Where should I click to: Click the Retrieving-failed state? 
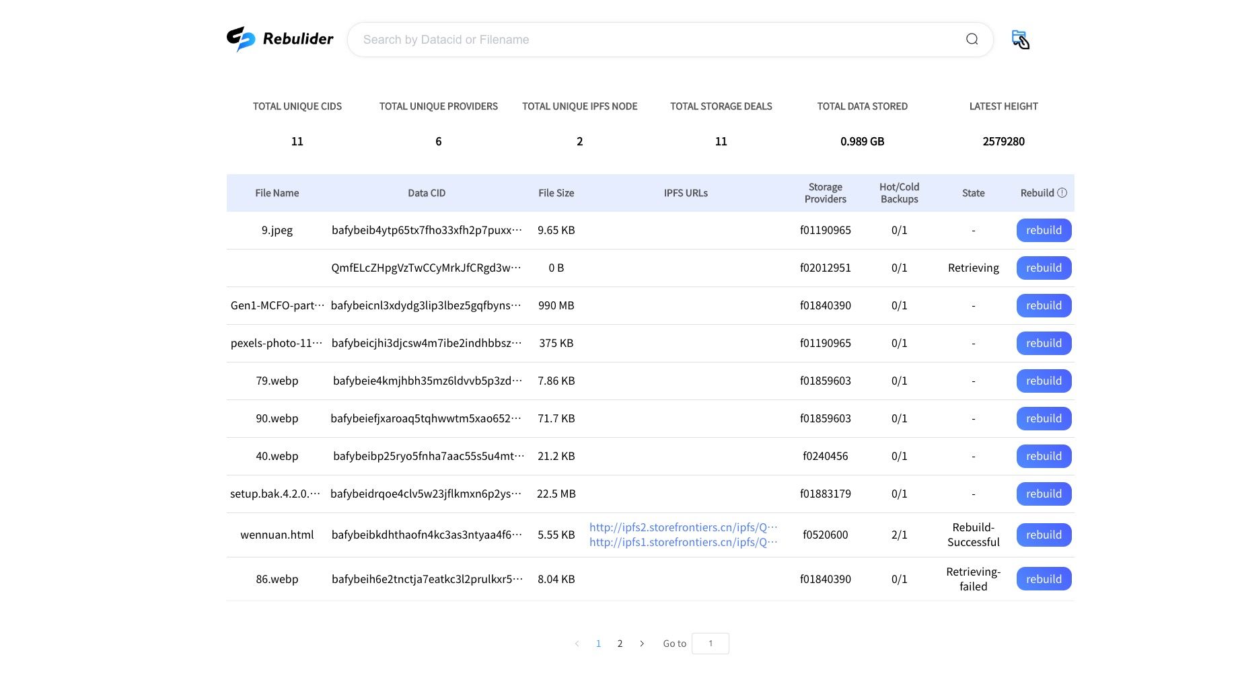(973, 579)
